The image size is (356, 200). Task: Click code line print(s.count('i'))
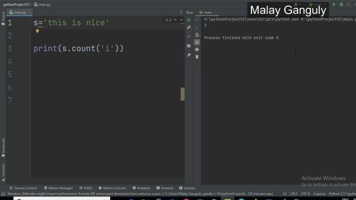tap(78, 48)
